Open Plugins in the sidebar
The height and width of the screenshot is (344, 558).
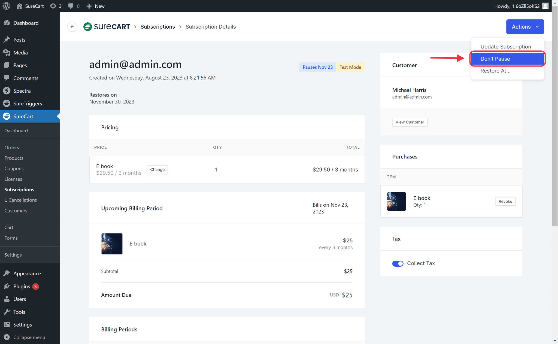pos(22,286)
